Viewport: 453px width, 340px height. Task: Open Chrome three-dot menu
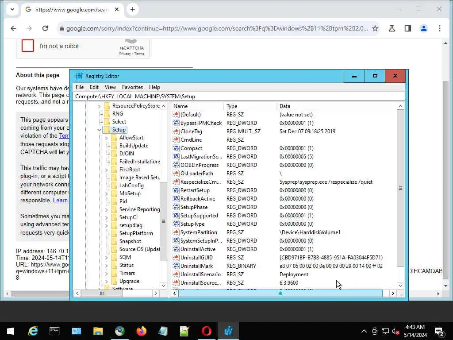(x=439, y=28)
